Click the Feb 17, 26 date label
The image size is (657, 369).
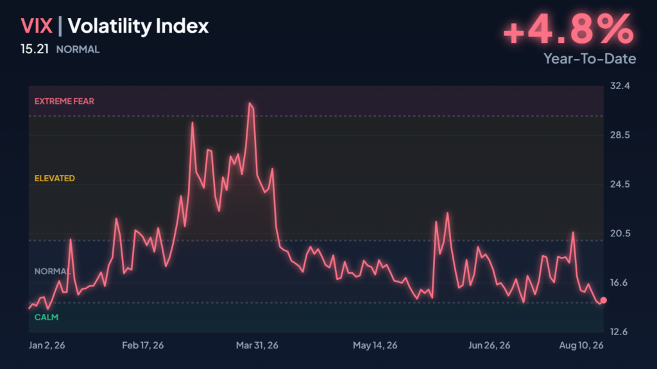coord(143,345)
